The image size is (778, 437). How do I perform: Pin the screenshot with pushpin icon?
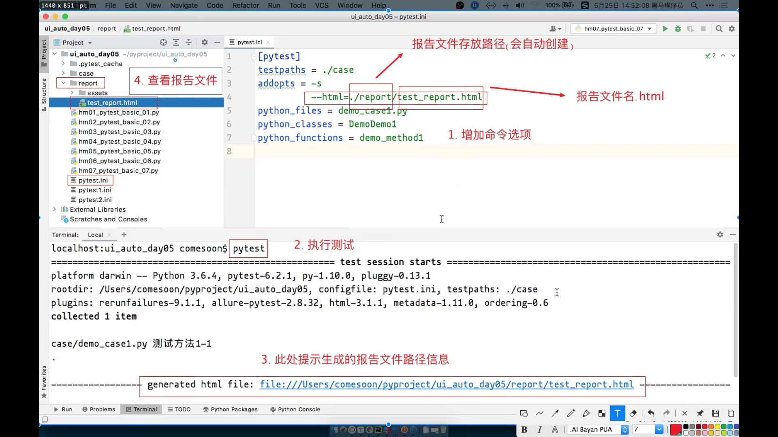700,413
